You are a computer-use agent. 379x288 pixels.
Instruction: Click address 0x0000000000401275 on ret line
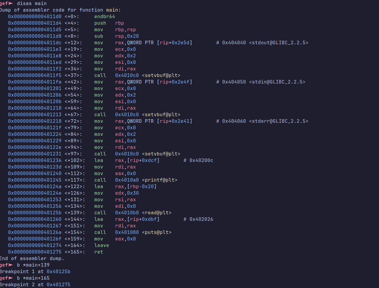coord(35,252)
